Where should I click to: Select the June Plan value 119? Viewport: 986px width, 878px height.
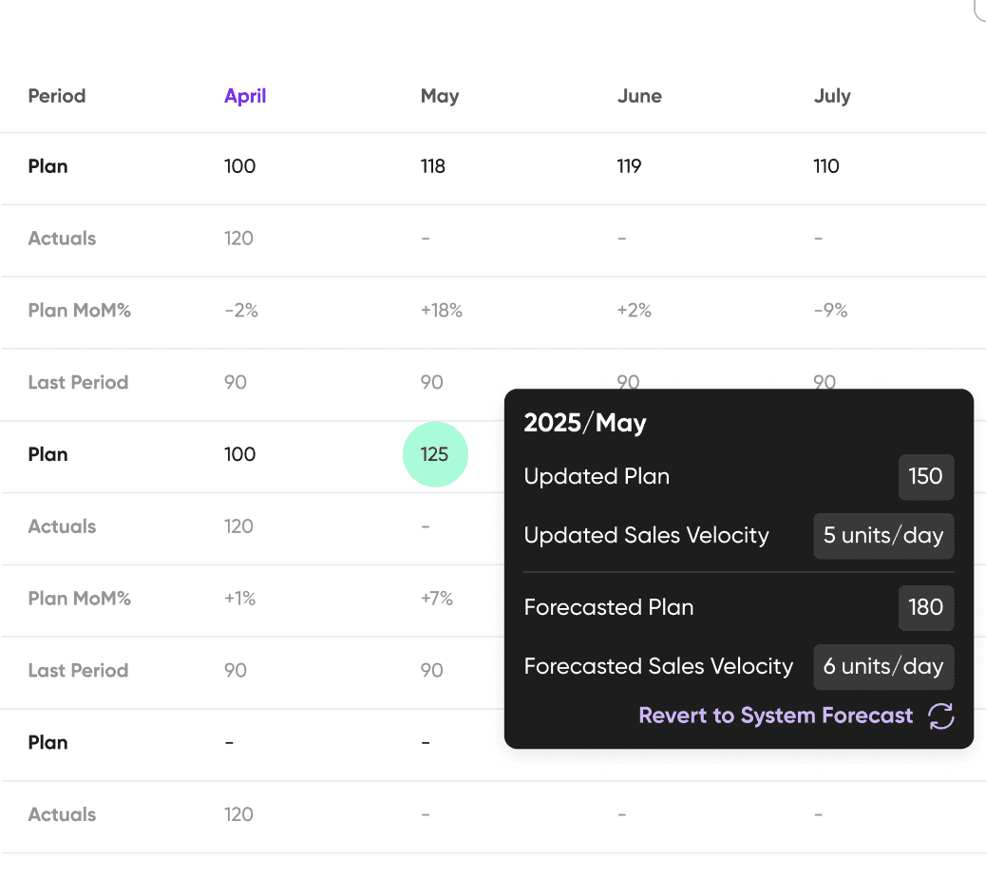tap(629, 166)
